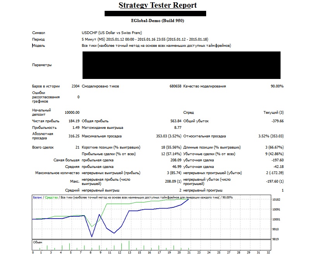Select consecutive wins value "3 (85.74)"
Screen dimensions: 310x255
click(174, 173)
